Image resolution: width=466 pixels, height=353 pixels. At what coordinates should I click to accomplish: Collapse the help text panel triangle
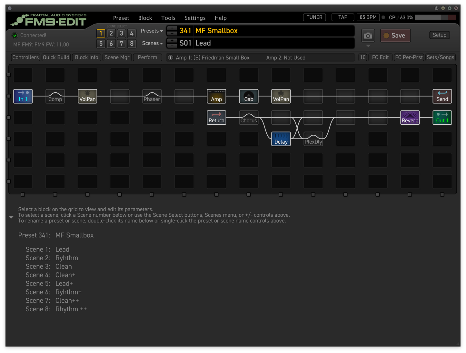11,217
